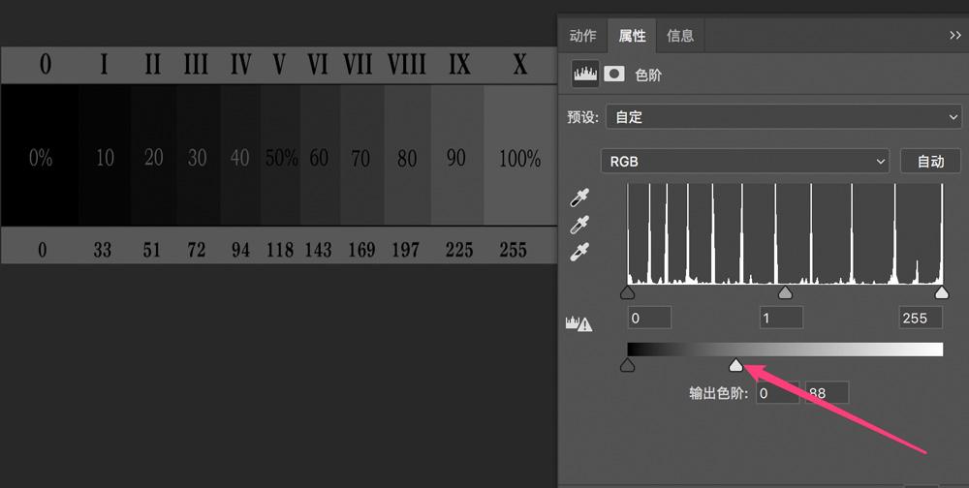
Task: Focus the output levels field showing 88
Action: [827, 393]
